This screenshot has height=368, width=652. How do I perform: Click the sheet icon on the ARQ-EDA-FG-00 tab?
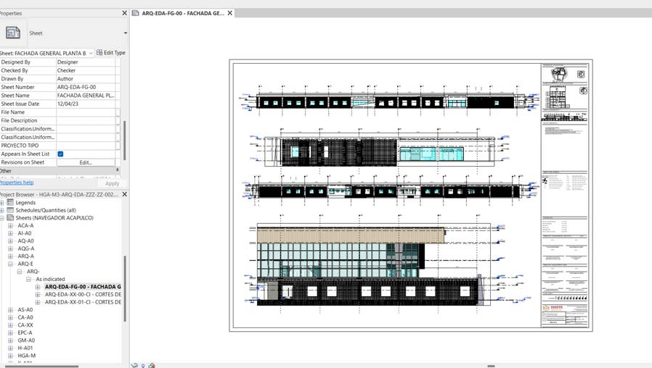coord(135,13)
